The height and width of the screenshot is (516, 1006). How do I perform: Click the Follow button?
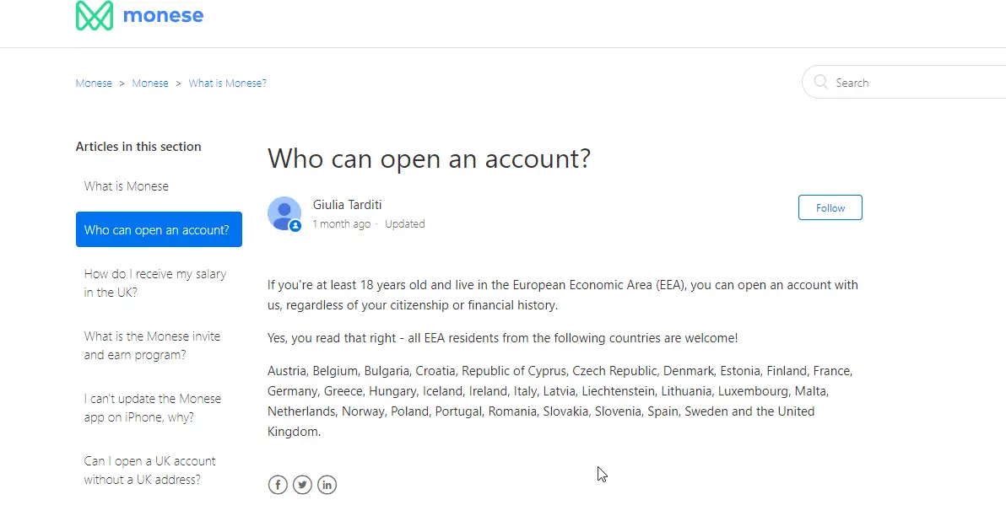[x=830, y=207]
